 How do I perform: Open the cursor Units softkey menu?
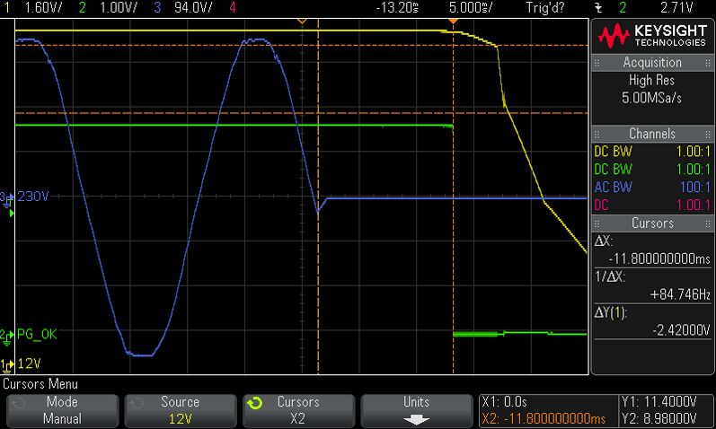click(417, 411)
